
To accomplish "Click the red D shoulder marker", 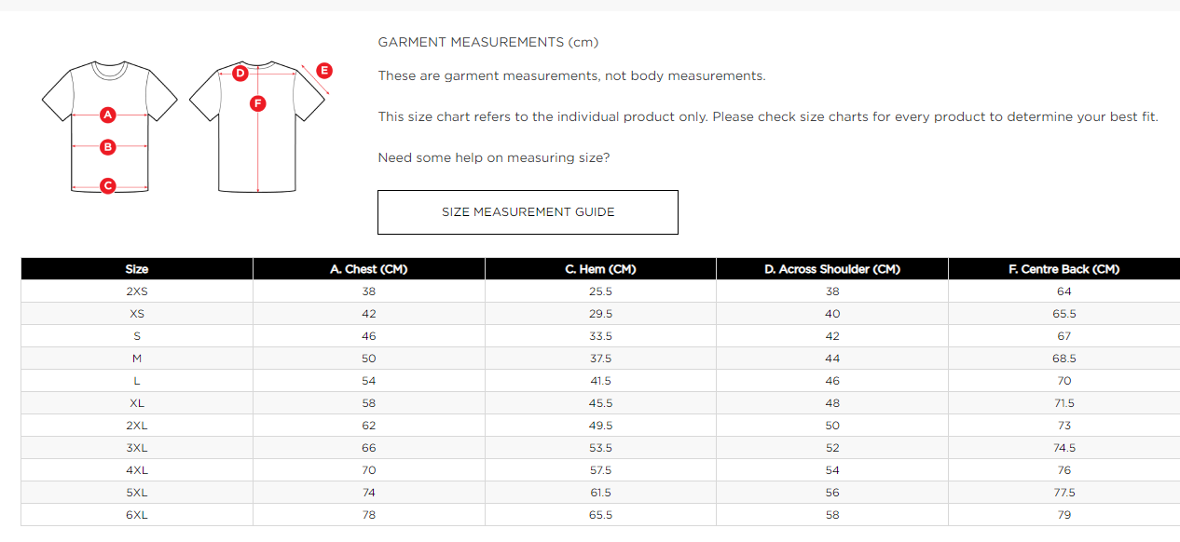I will point(240,73).
